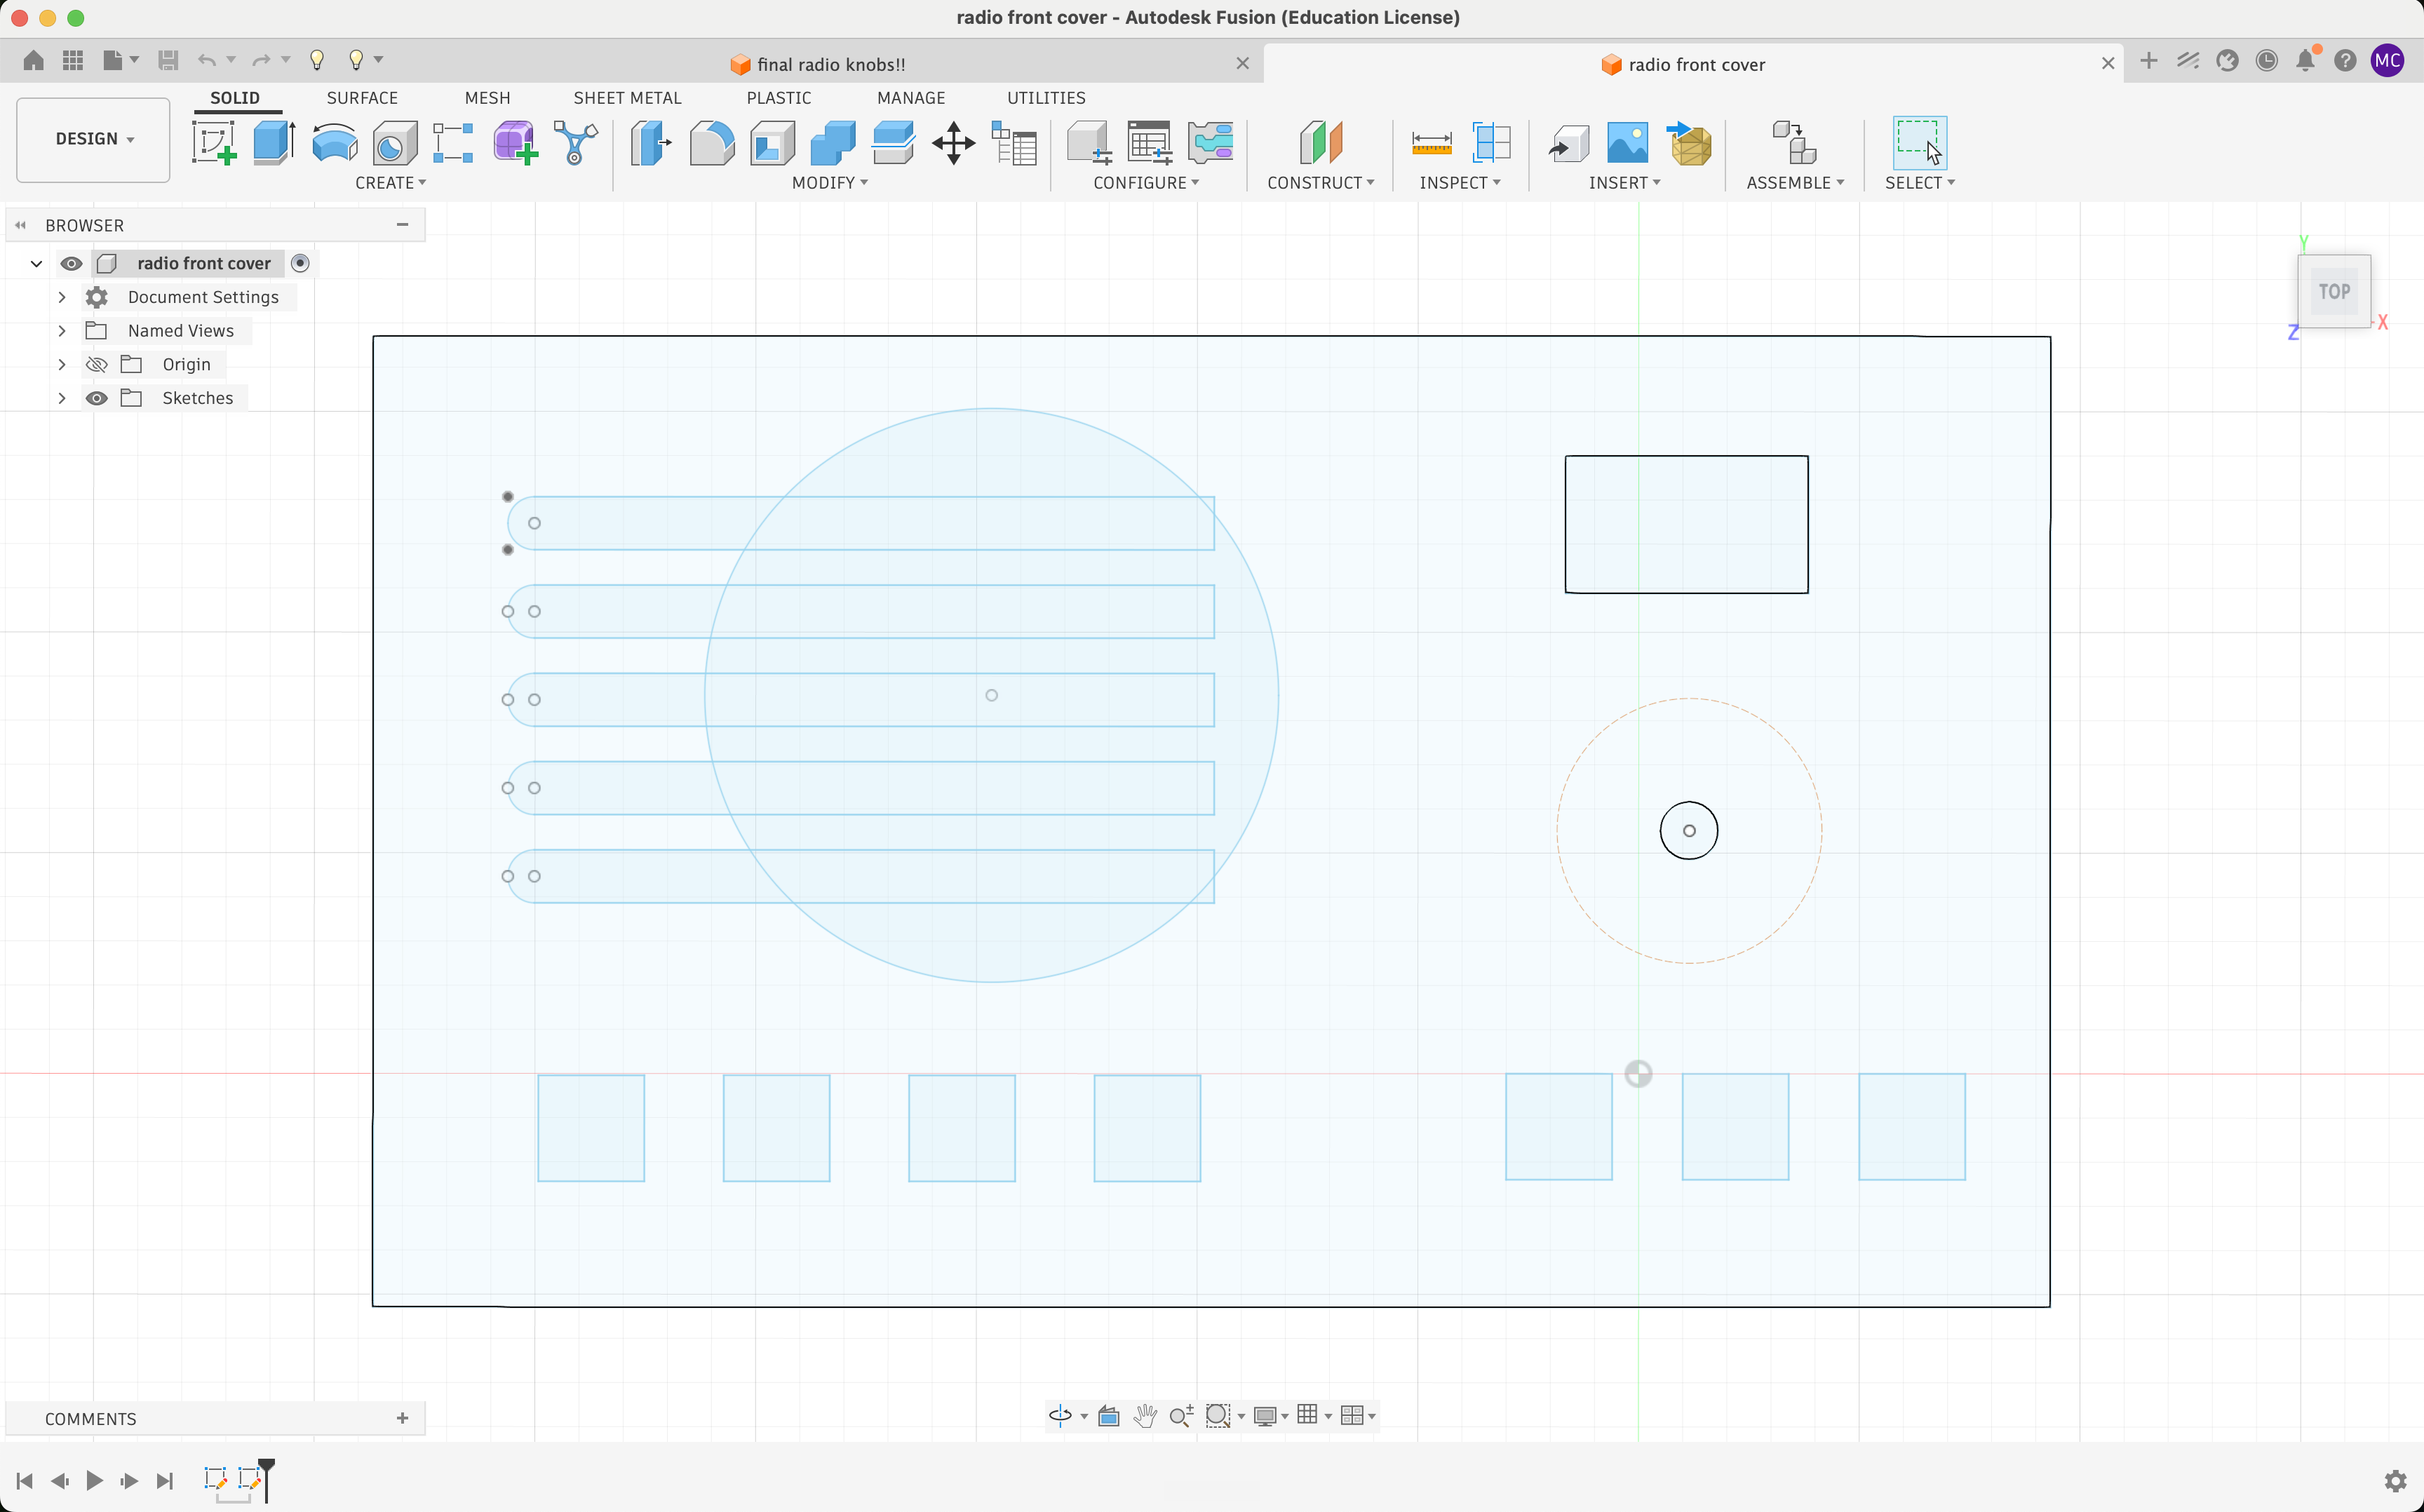The image size is (2424, 1512).
Task: Select the Extrude tool
Action: tap(274, 143)
